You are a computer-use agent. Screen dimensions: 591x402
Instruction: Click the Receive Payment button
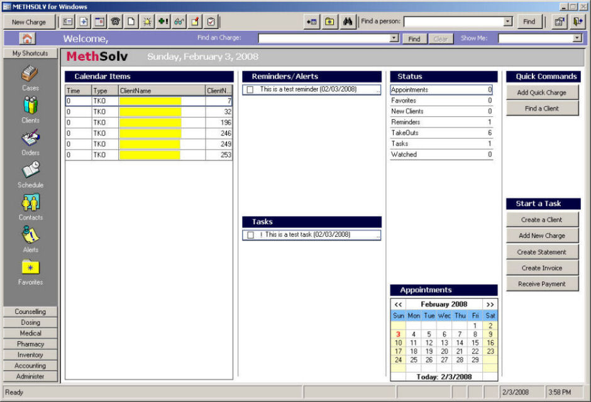541,284
